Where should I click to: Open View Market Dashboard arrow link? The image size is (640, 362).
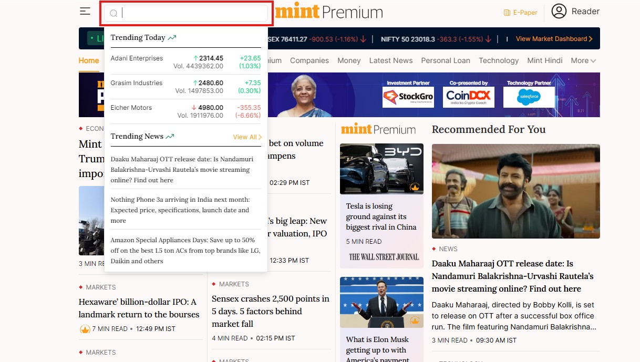pyautogui.click(x=554, y=39)
